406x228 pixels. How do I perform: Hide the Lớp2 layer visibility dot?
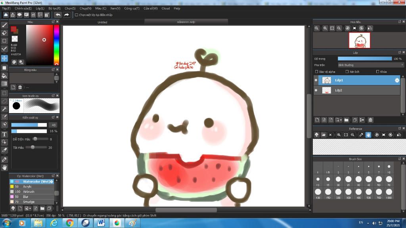point(316,90)
